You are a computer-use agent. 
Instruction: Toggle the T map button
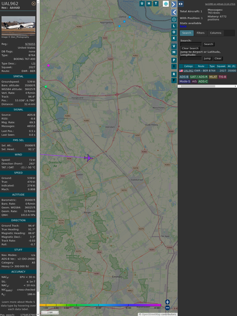point(156,3)
